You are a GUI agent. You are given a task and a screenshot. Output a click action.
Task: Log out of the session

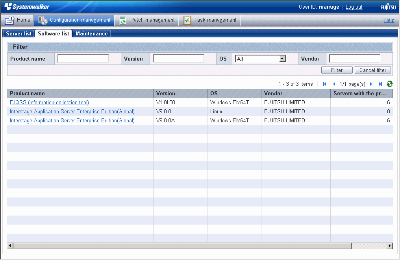pos(354,7)
